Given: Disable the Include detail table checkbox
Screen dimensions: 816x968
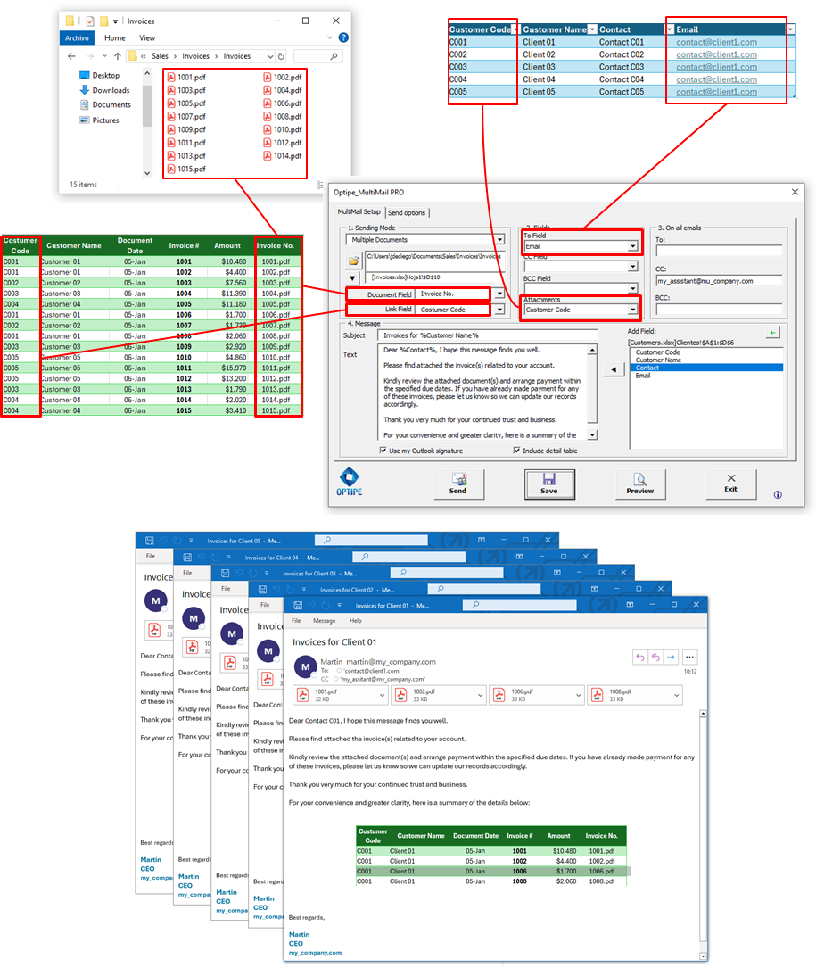Looking at the screenshot, I should (x=515, y=451).
